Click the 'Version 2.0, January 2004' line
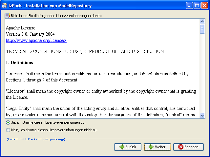The image size is (210, 157). [30, 34]
